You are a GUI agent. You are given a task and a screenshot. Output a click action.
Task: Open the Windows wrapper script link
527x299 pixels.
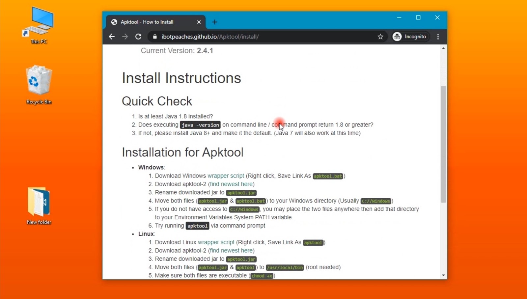225,176
